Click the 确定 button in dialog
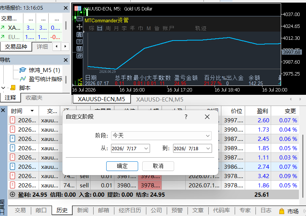The height and width of the screenshot is (216, 306). (122, 166)
